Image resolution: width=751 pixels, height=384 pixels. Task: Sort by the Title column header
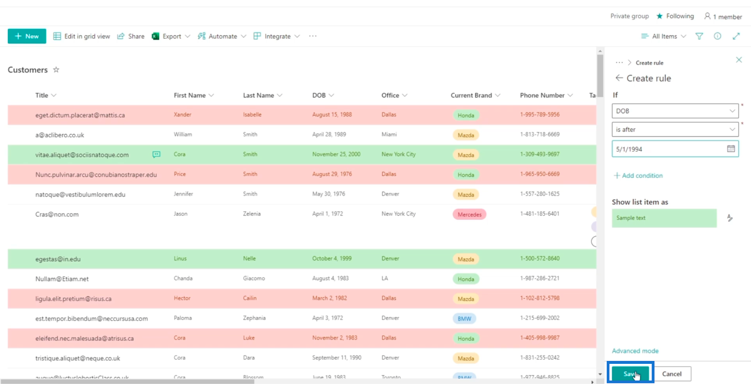point(46,95)
